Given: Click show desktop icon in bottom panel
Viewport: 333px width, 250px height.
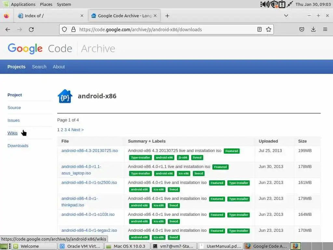Looking at the screenshot, I should [x=4, y=246].
